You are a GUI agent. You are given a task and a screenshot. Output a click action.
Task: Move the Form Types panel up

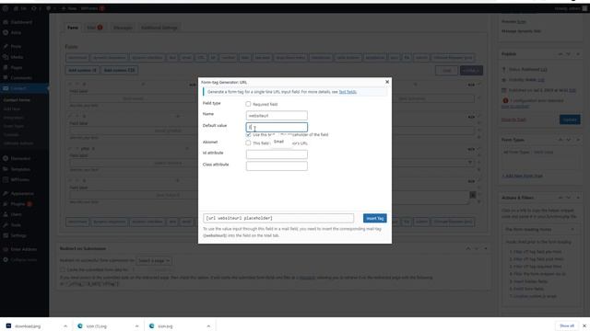click(560, 140)
